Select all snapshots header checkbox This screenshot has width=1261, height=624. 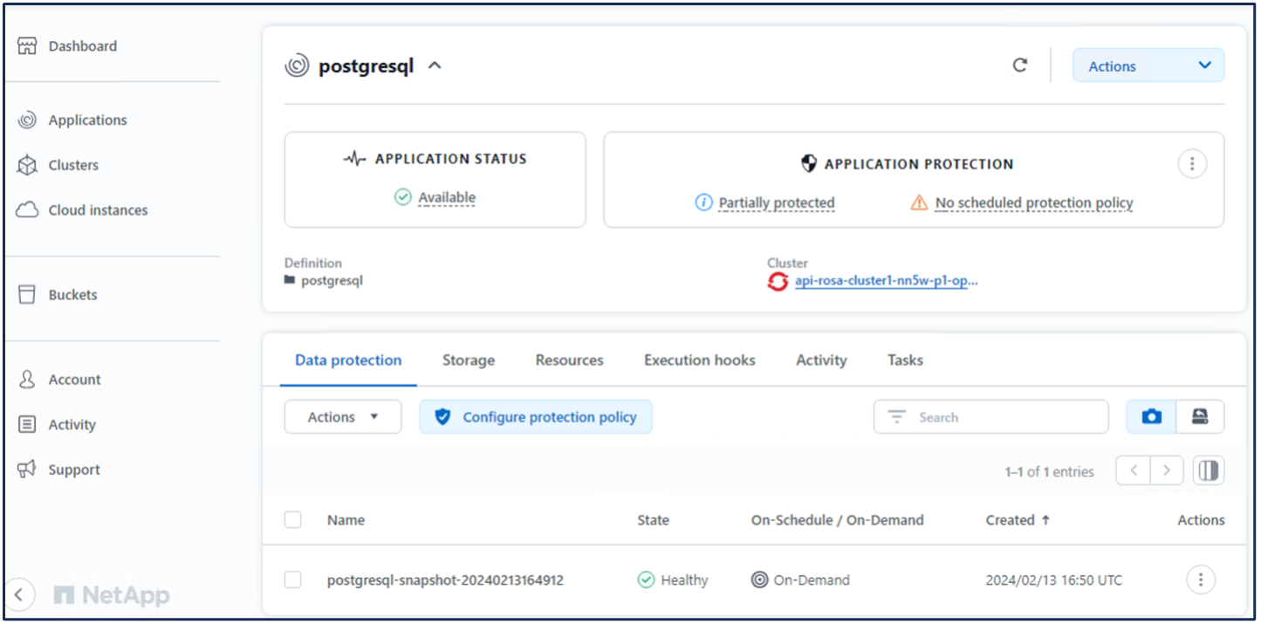pyautogui.click(x=293, y=520)
